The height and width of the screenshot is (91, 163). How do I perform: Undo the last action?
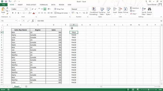pos(10,2)
